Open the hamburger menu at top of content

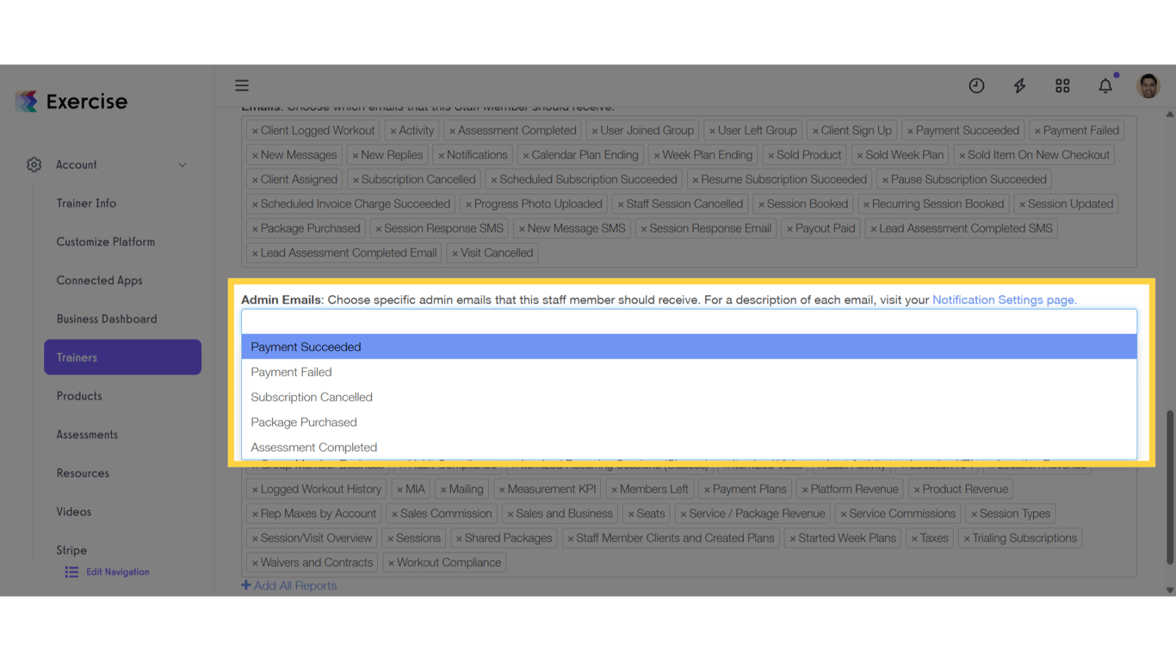click(242, 85)
